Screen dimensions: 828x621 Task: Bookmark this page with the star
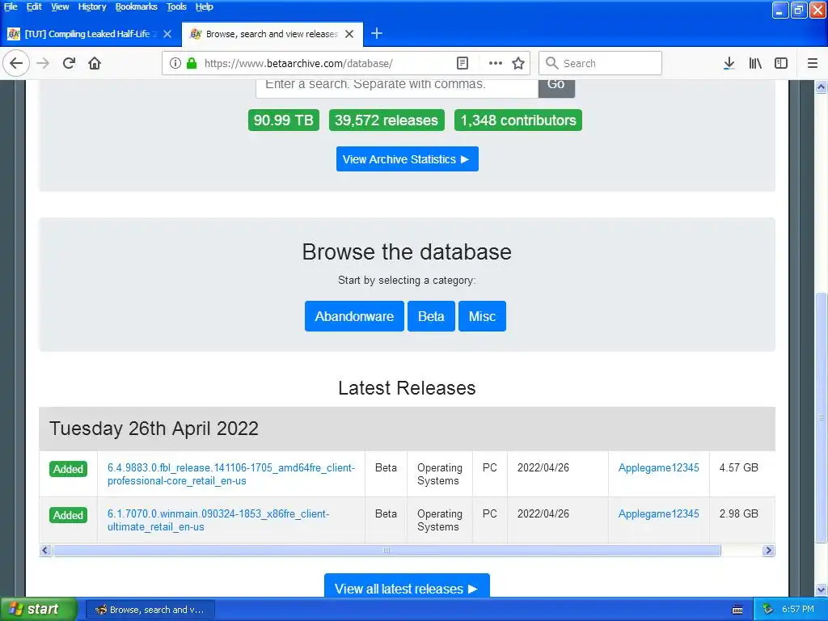[518, 63]
